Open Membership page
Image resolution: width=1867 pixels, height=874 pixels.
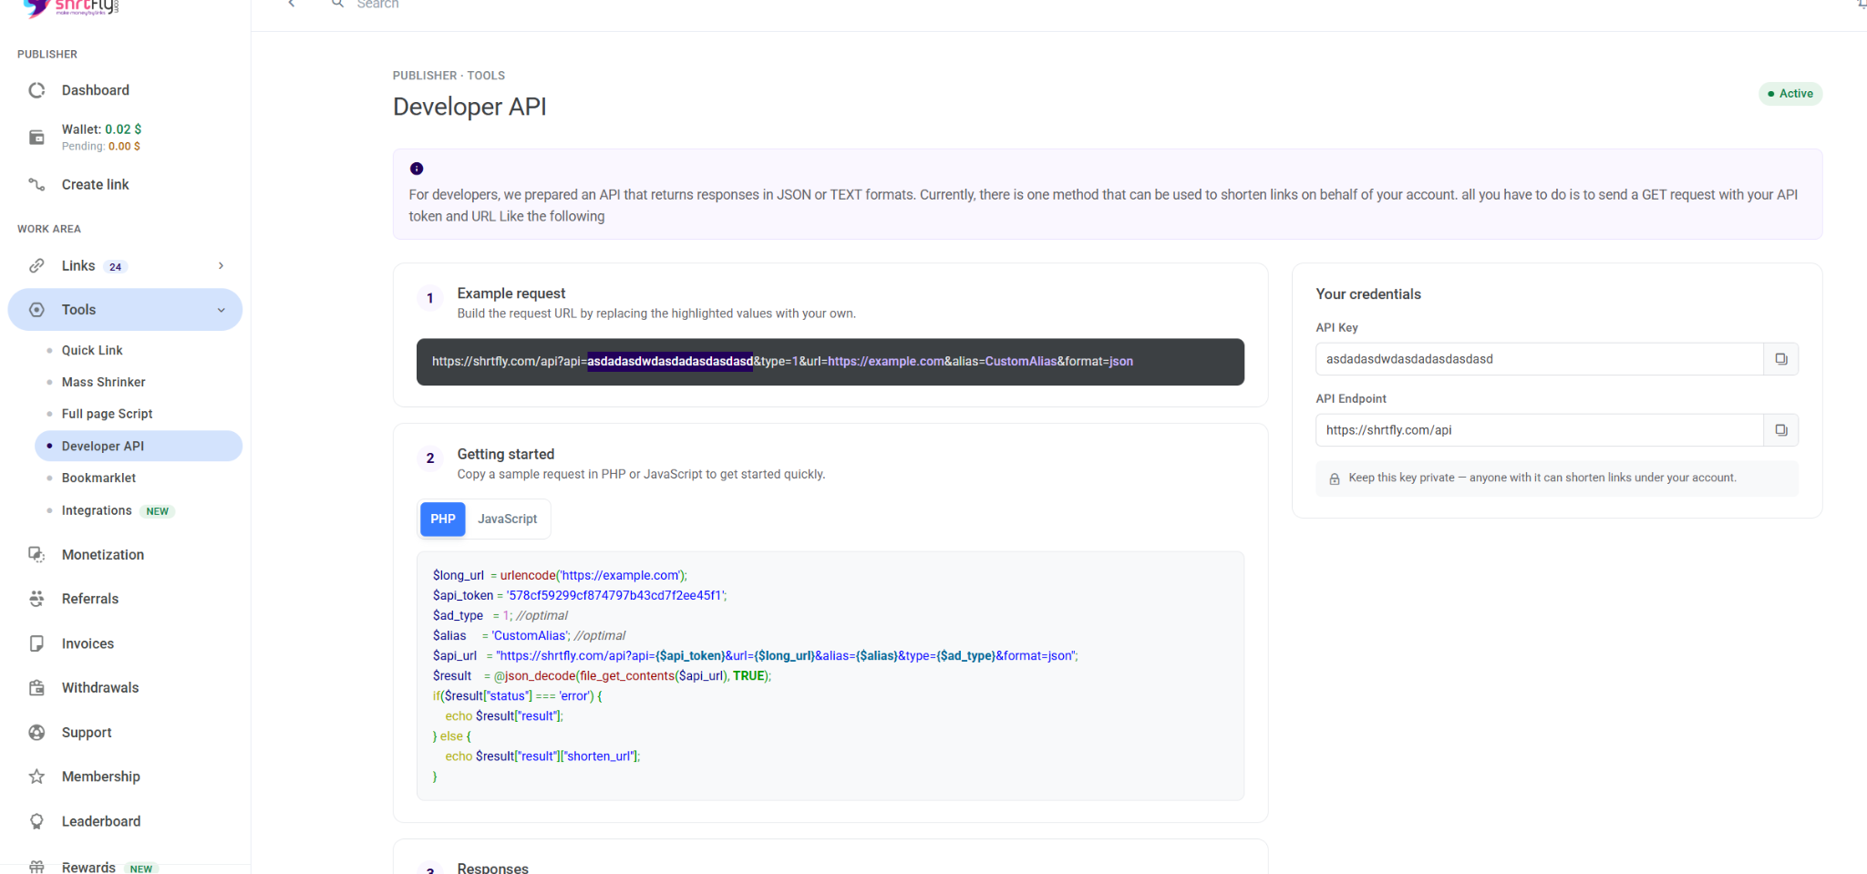click(100, 776)
